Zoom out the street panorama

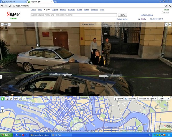tap(2, 24)
